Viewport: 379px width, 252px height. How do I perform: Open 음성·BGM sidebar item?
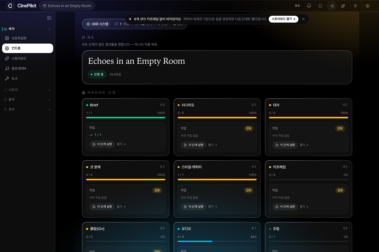point(28,69)
